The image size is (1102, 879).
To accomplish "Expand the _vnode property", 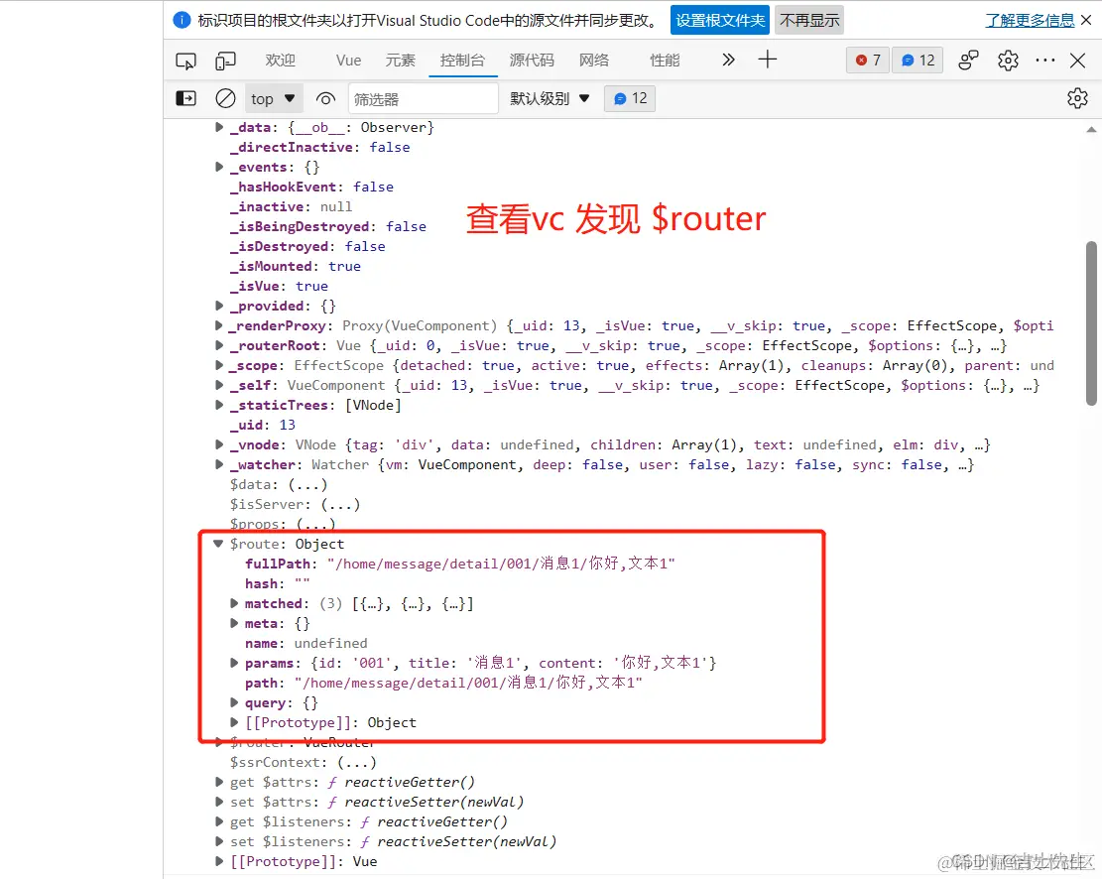I will coord(219,444).
